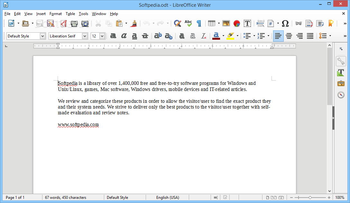The height and width of the screenshot is (203, 350).
Task: Open Find & Replace from the toolbar
Action: click(178, 23)
